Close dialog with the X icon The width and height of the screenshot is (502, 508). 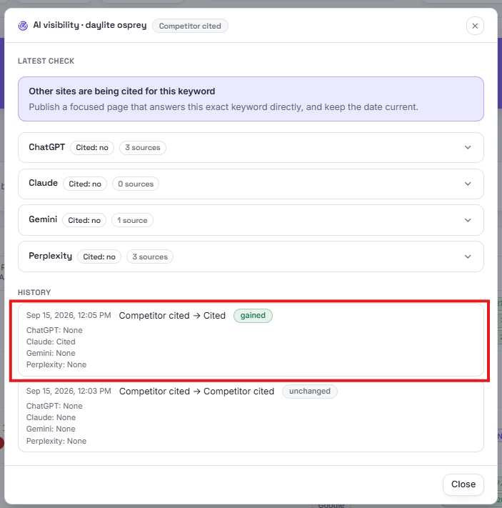point(475,26)
